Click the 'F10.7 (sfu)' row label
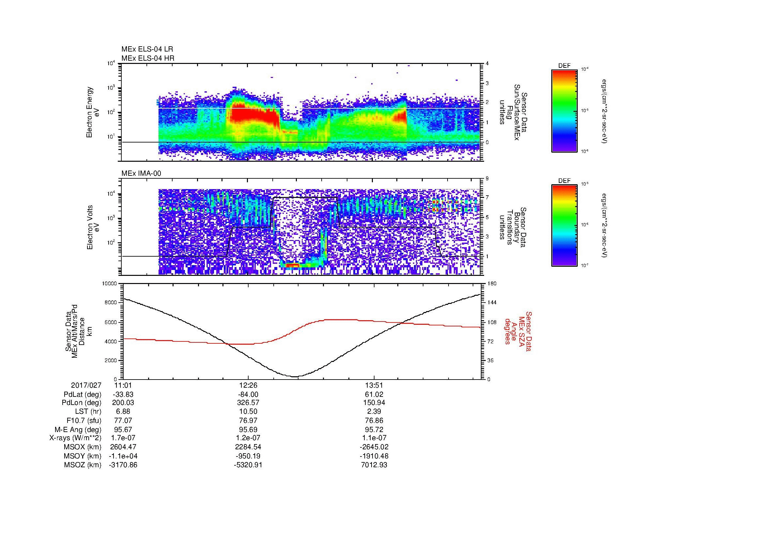Viewport: 763px width, 539px height. click(x=84, y=421)
